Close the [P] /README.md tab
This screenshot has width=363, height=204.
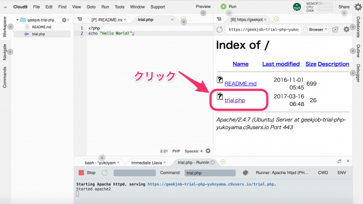(x=125, y=20)
